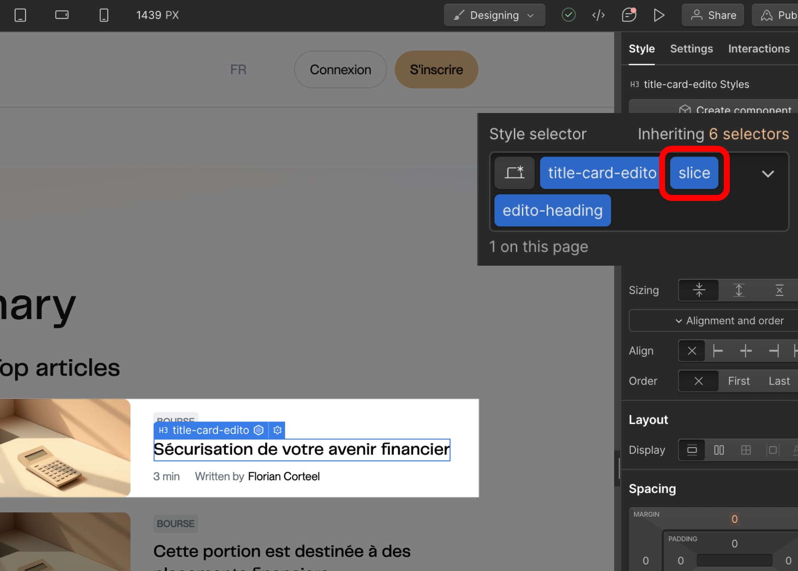Viewport: 798px width, 571px height.
Task: Select heading 'Cette portion est destinée à des'
Action: (x=282, y=551)
